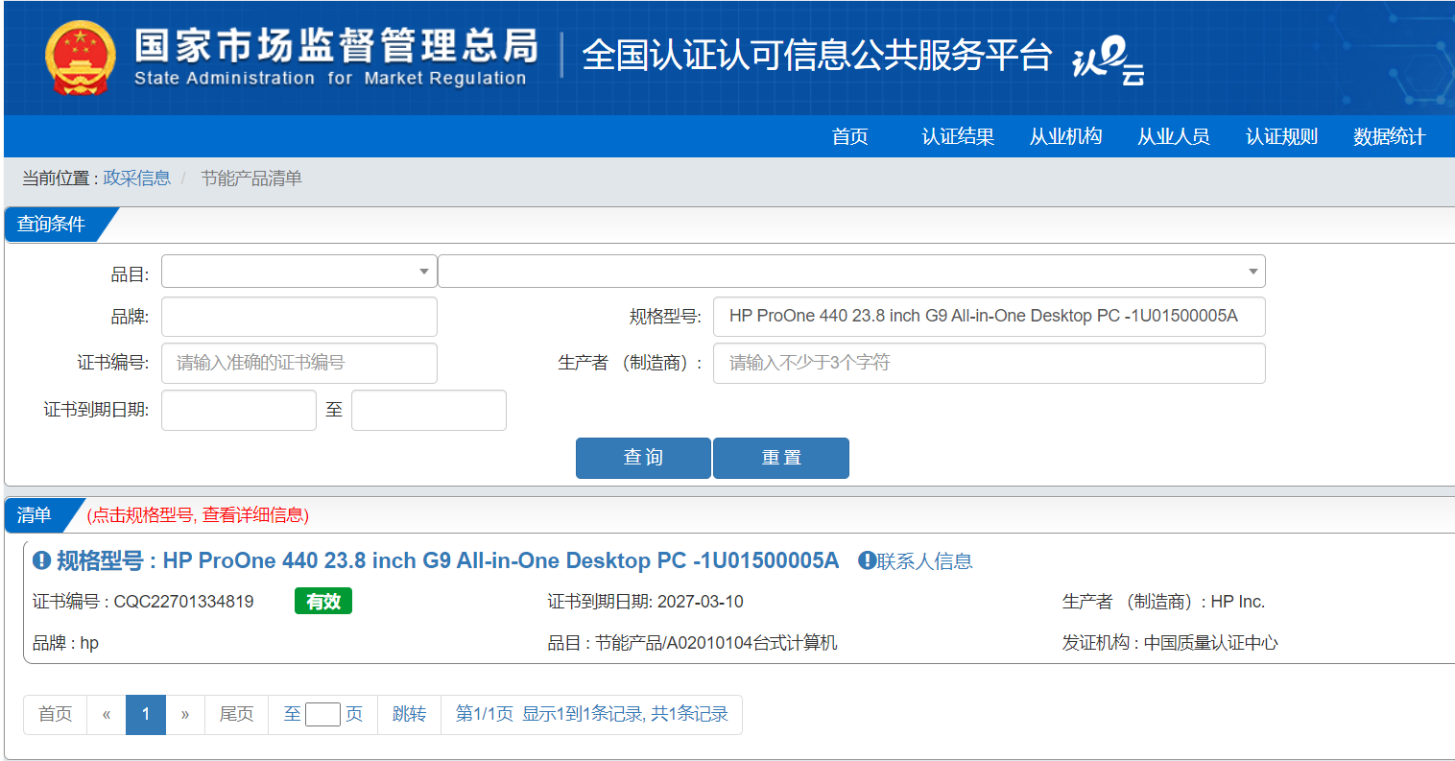Click the 节能产品清单 breadcrumb text

coord(251,178)
